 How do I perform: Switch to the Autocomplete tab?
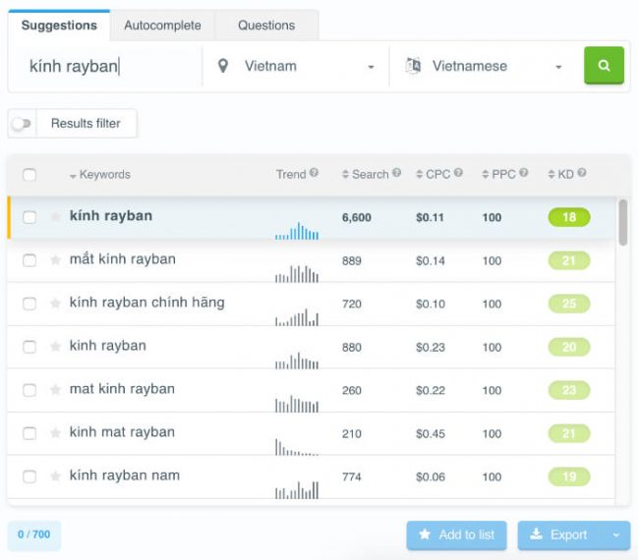click(162, 26)
